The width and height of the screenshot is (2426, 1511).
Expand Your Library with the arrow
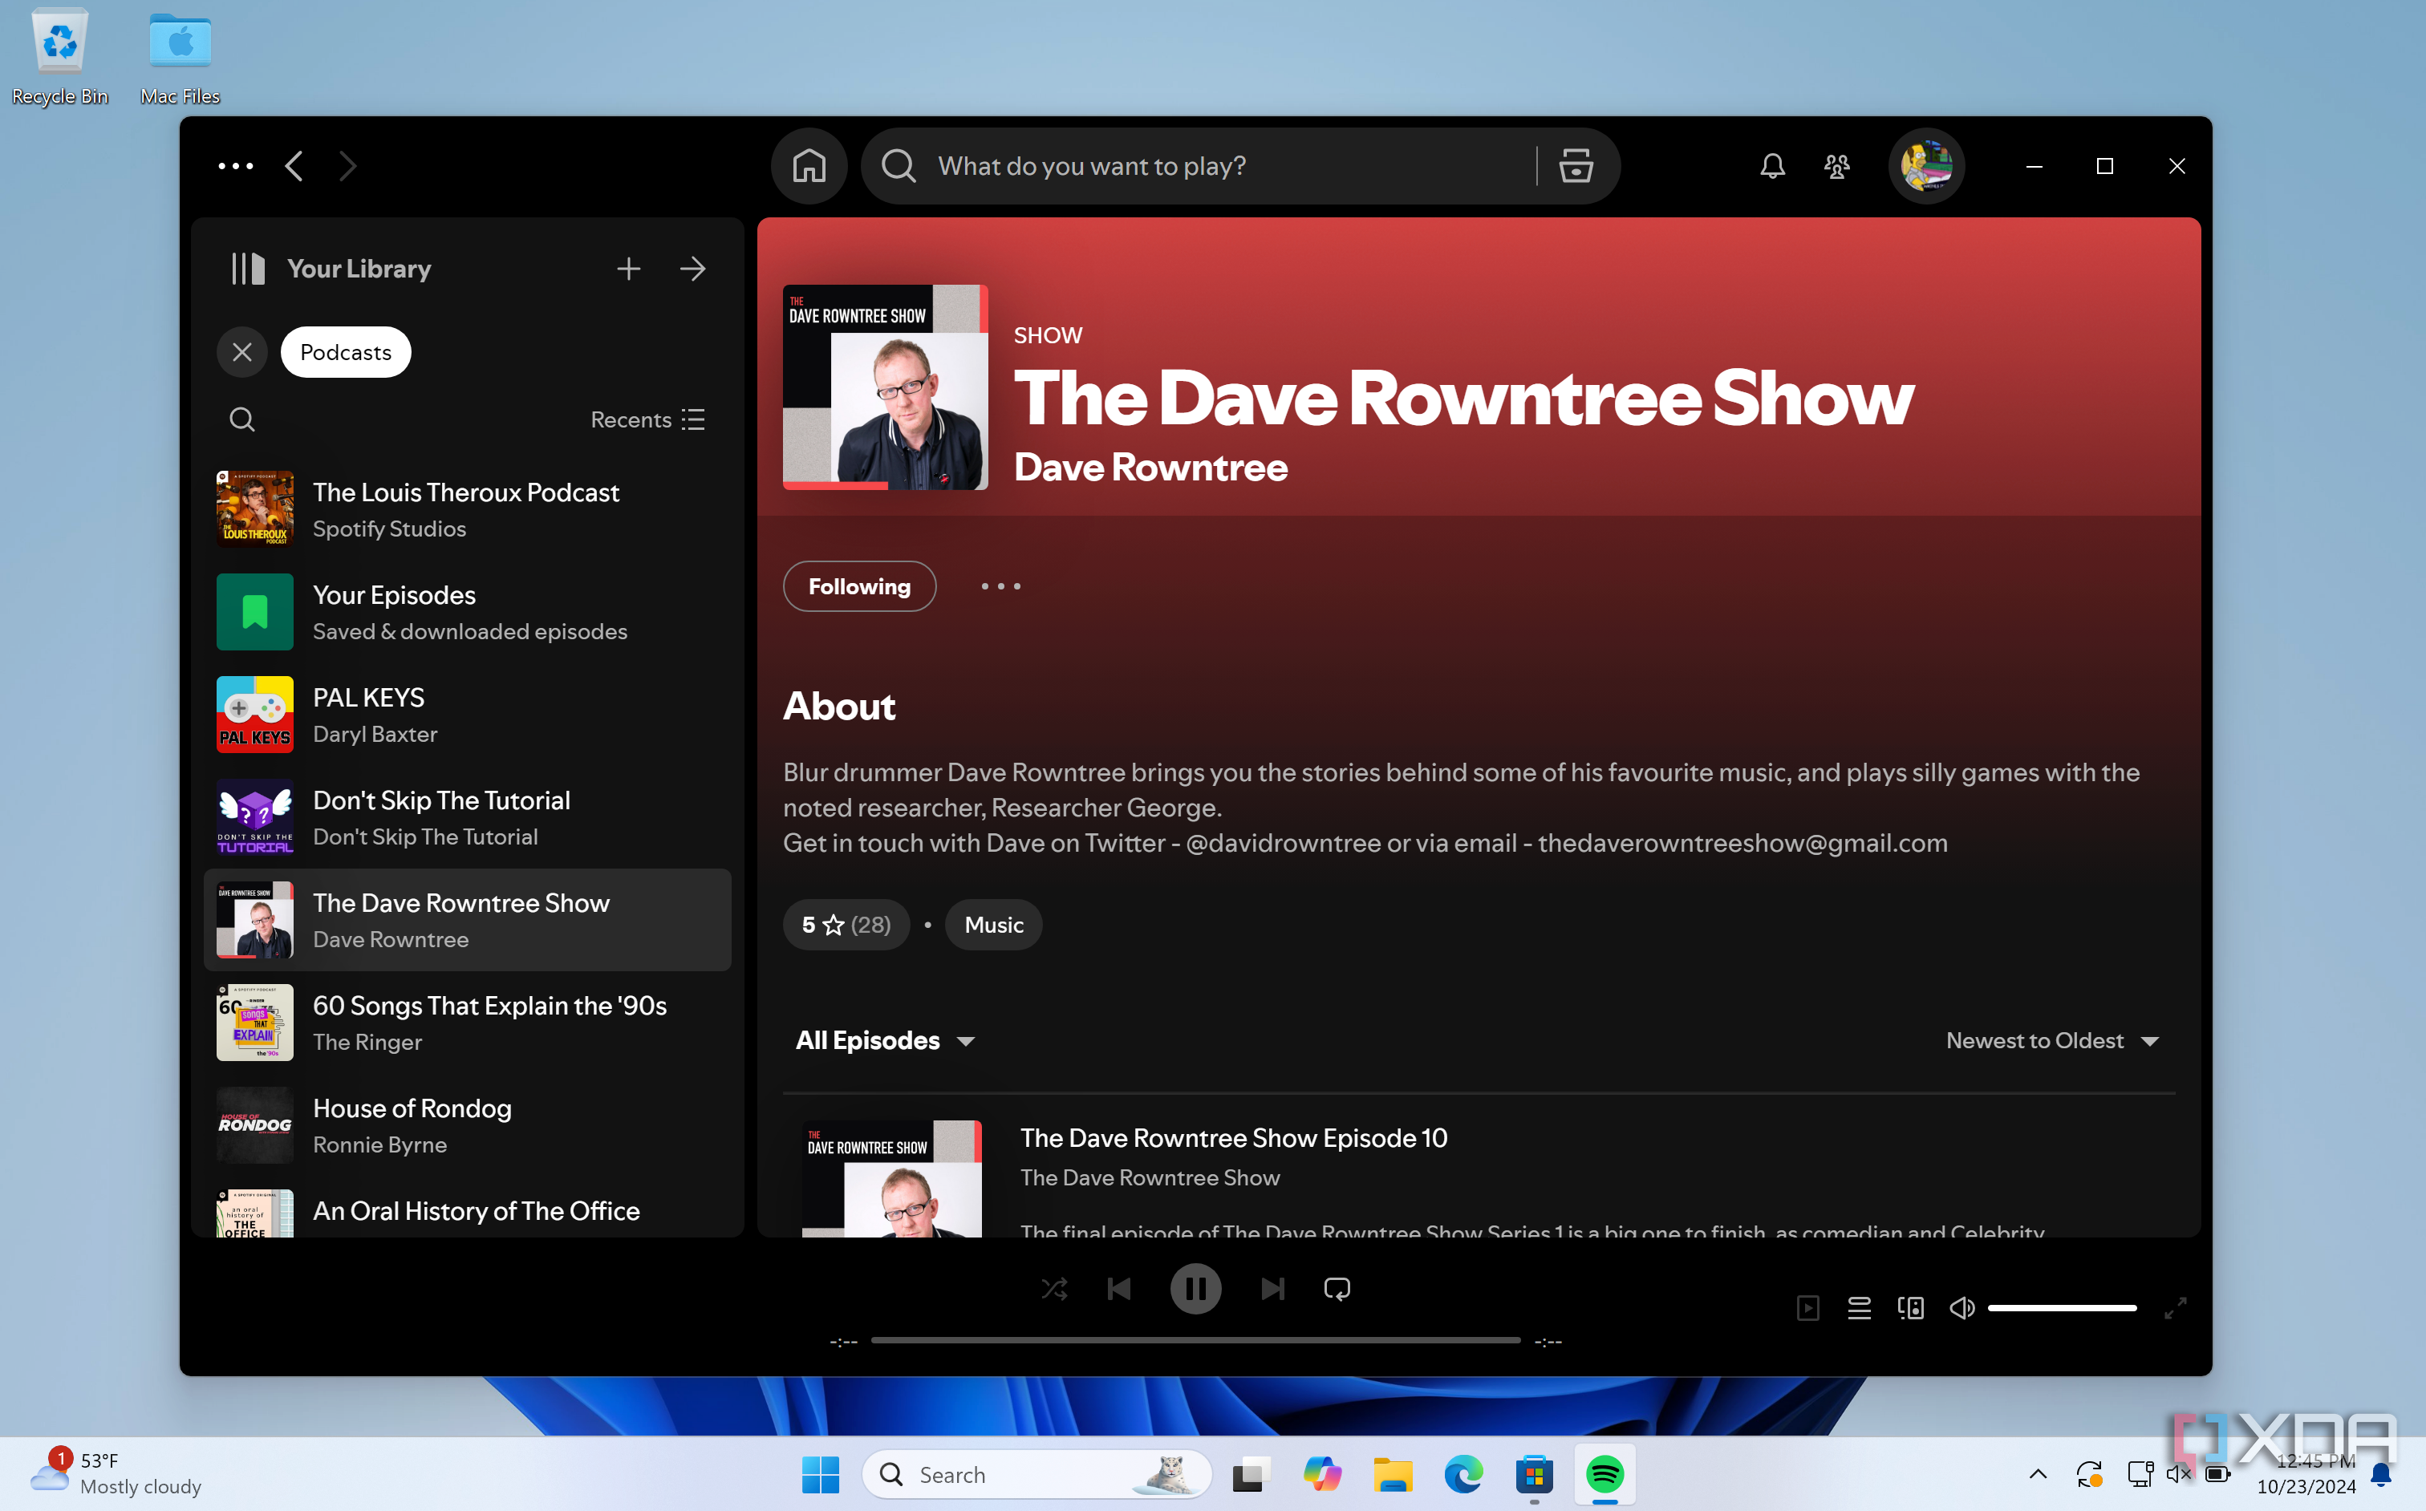(x=692, y=268)
